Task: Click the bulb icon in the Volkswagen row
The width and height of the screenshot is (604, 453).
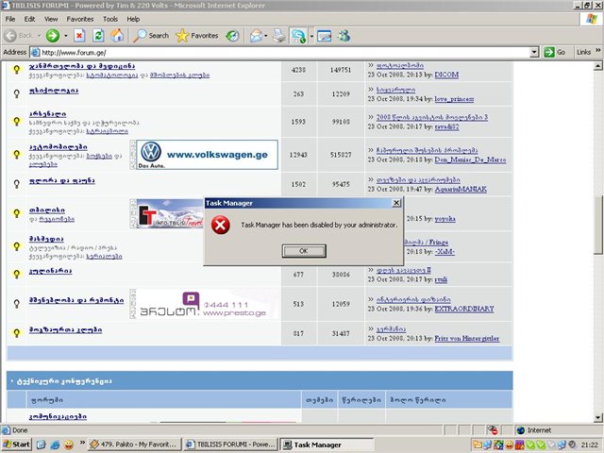Action: tap(17, 155)
